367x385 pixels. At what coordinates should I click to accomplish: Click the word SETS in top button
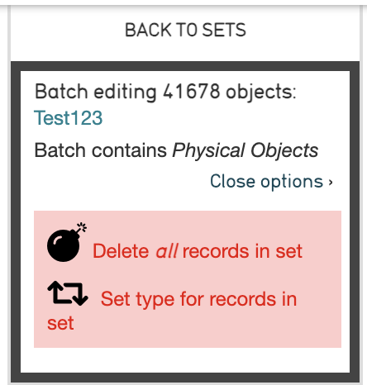tap(224, 30)
